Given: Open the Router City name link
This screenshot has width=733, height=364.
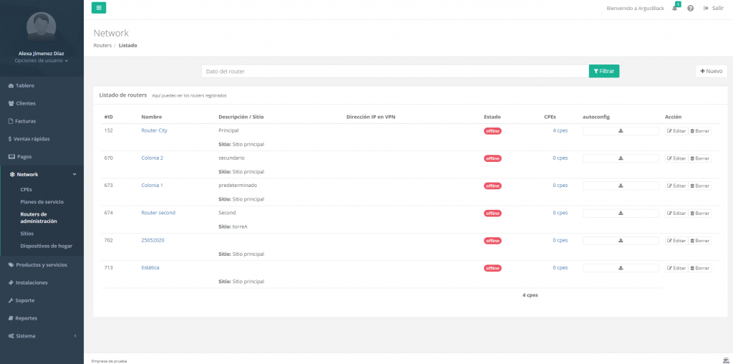Looking at the screenshot, I should 154,131.
